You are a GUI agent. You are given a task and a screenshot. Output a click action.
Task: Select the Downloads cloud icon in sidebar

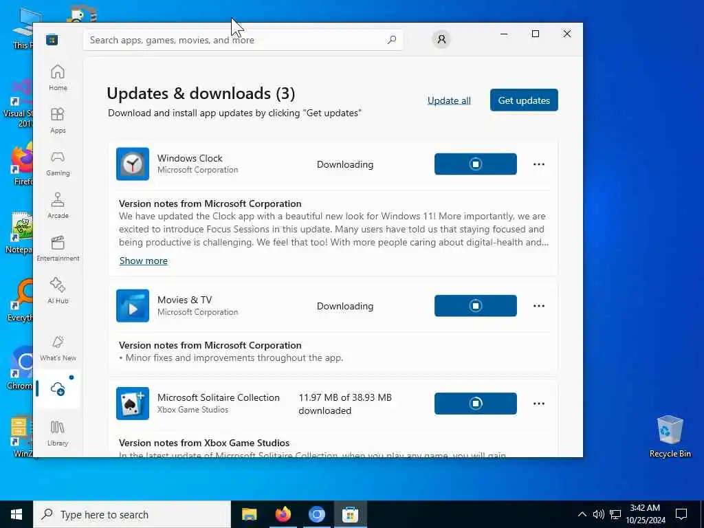pos(58,389)
